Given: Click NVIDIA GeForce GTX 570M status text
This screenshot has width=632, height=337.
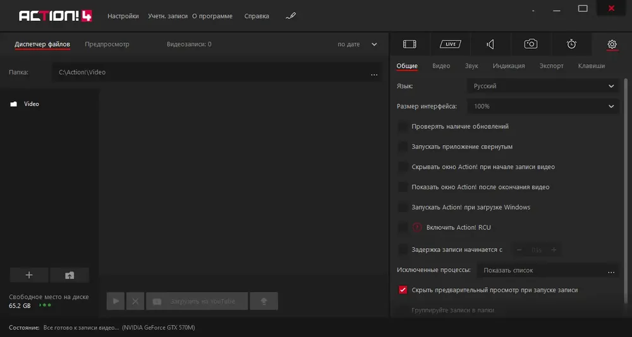Looking at the screenshot, I should 159,328.
